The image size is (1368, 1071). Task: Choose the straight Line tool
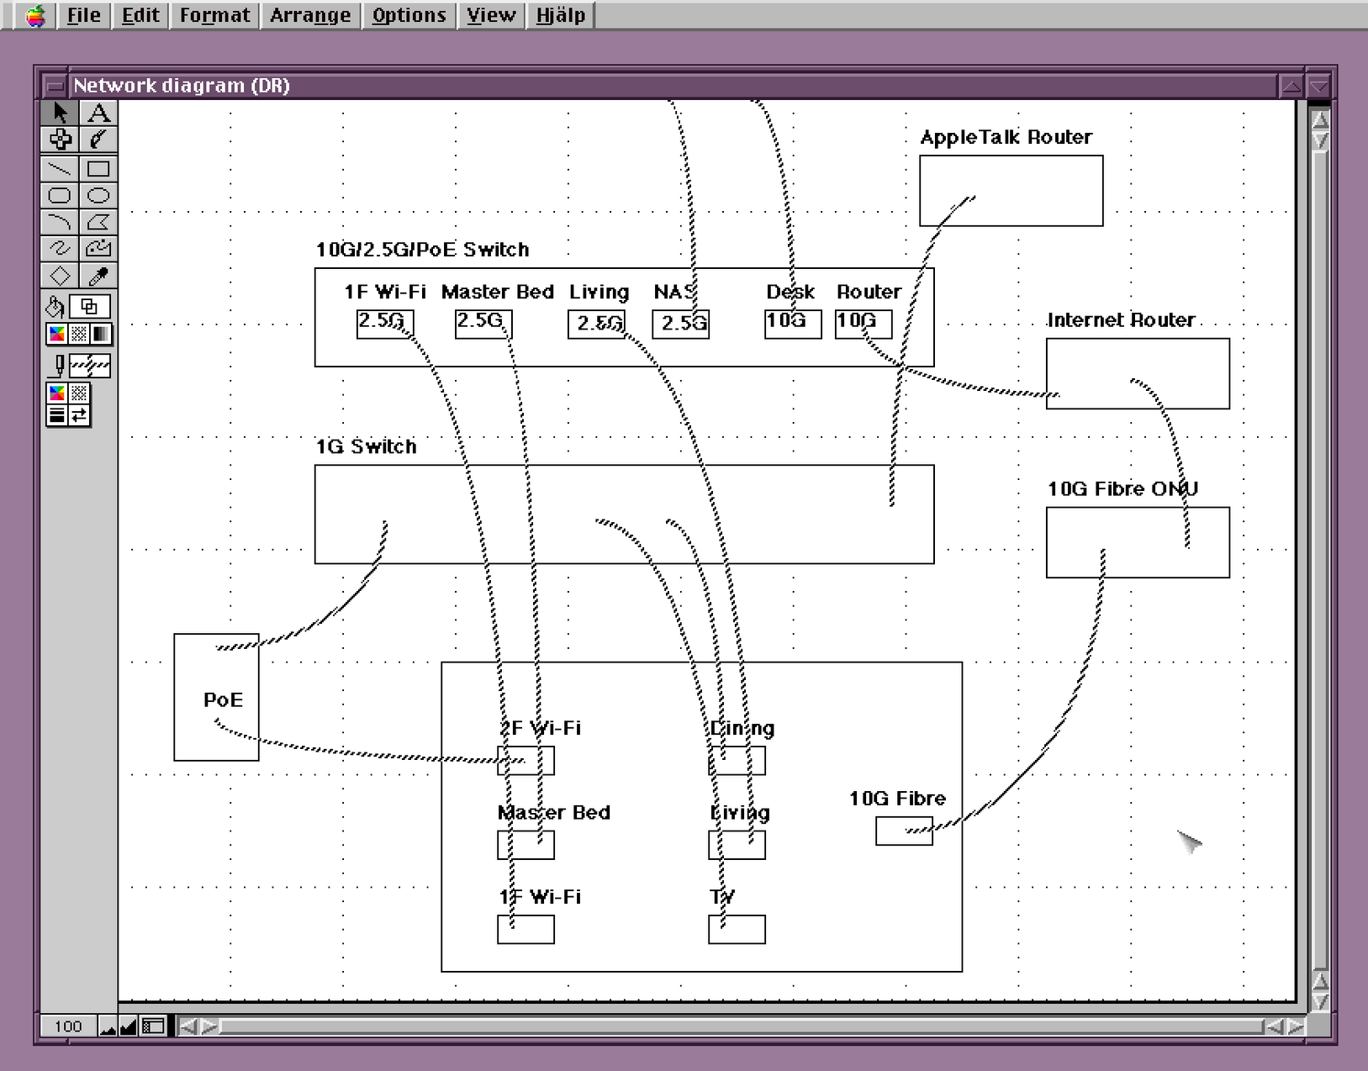[x=60, y=169]
